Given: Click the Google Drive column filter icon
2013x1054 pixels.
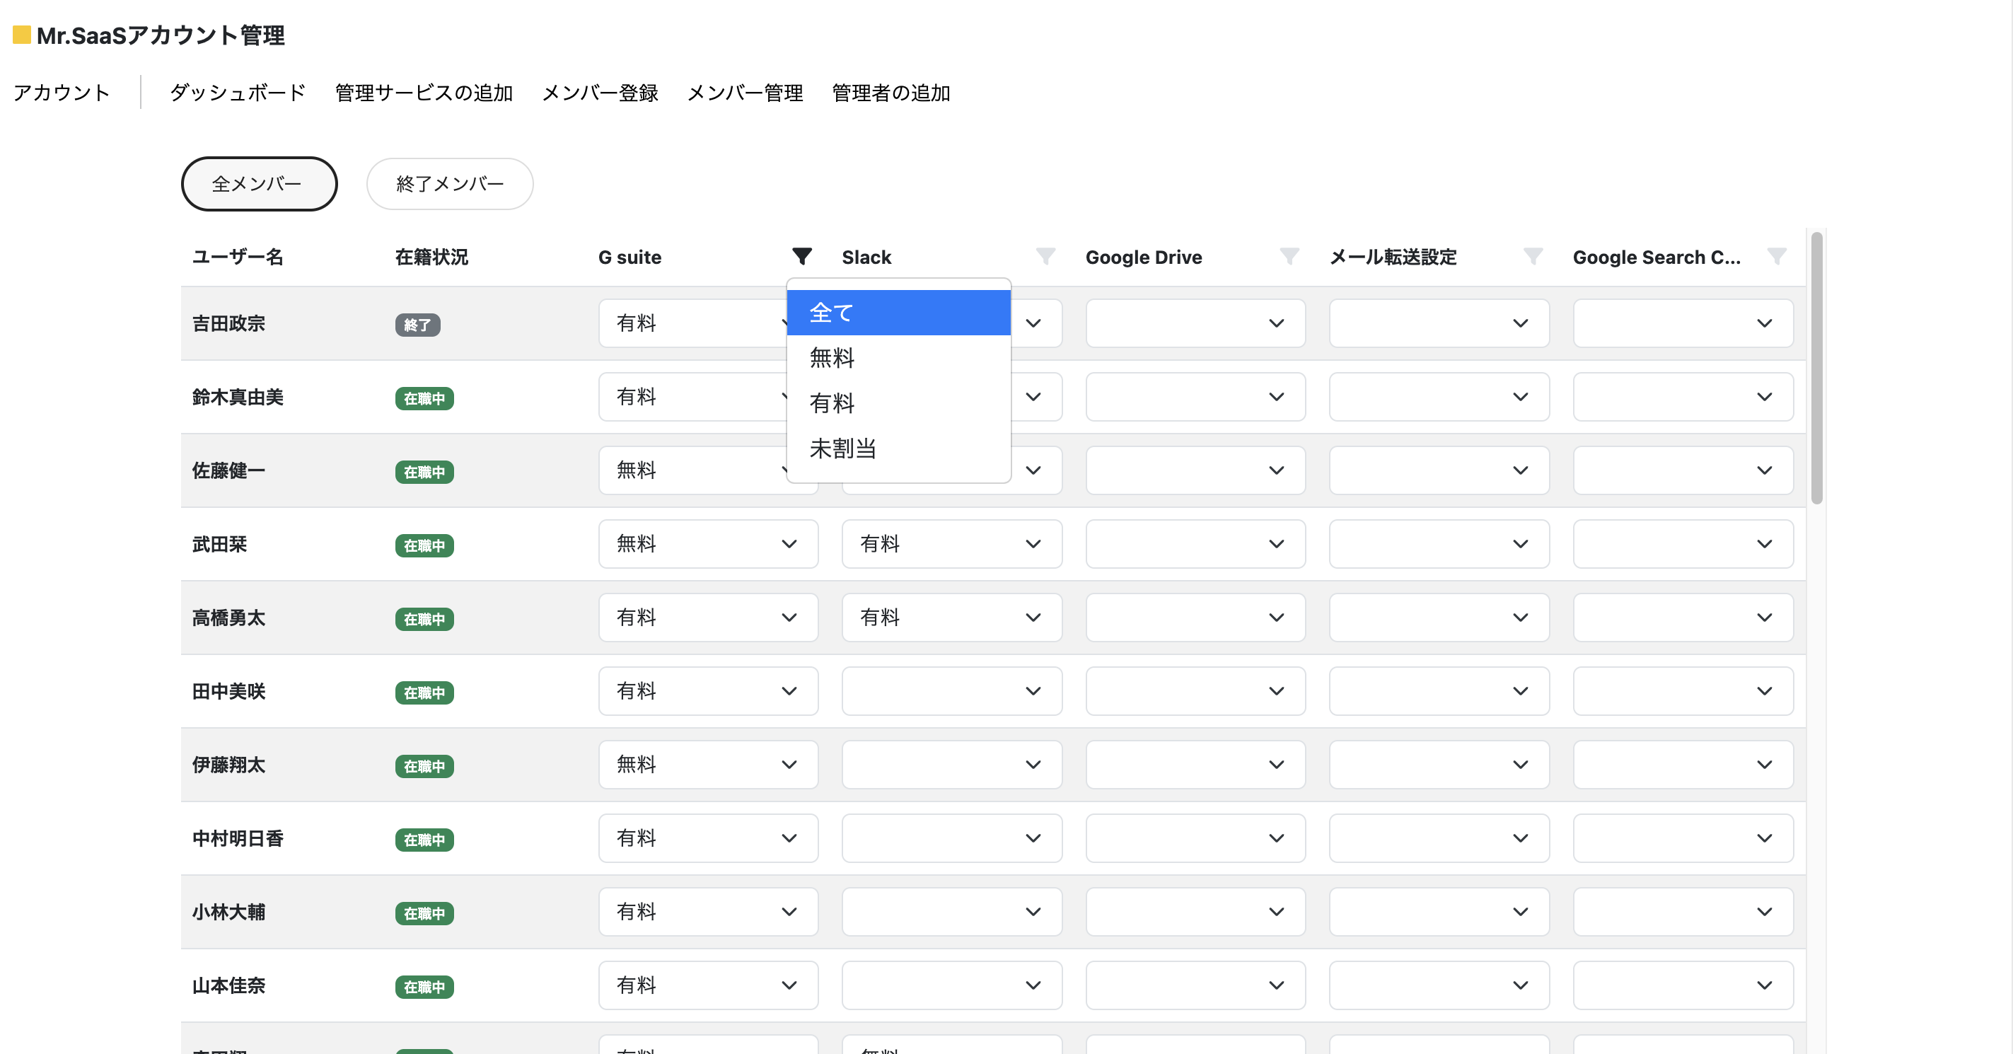Looking at the screenshot, I should pyautogui.click(x=1289, y=256).
